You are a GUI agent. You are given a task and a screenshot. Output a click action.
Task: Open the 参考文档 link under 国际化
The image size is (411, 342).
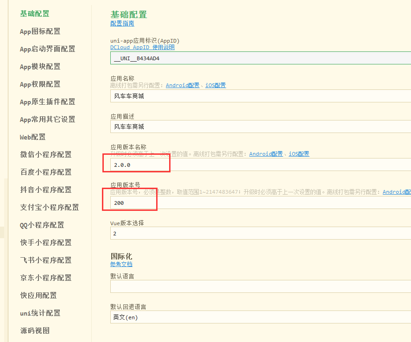pyautogui.click(x=121, y=264)
